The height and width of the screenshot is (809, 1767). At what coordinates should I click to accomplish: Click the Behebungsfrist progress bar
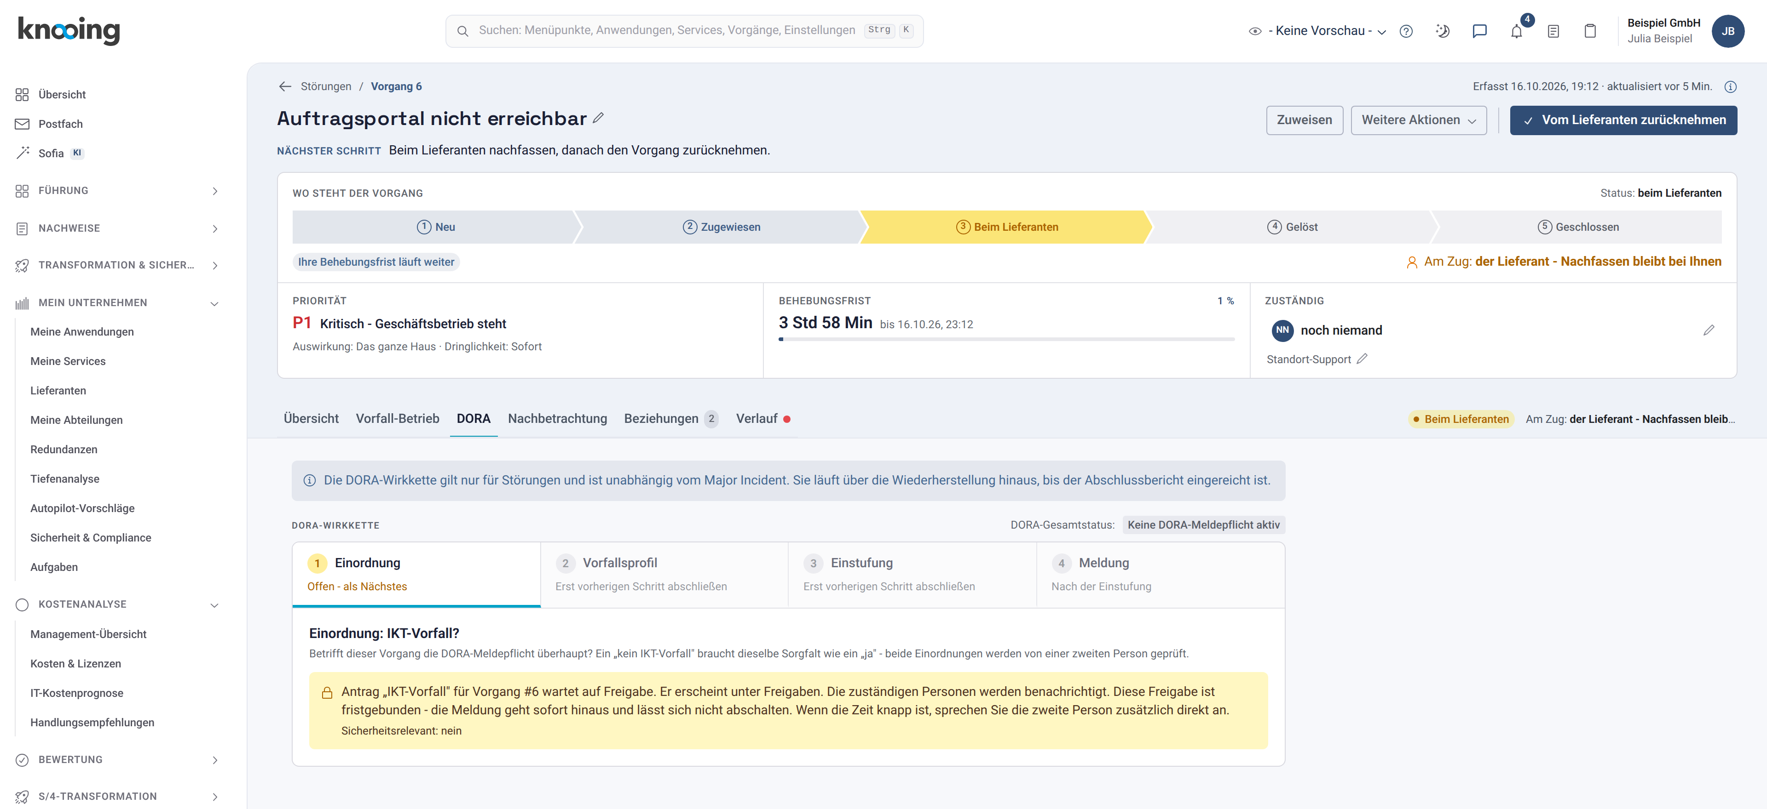click(1006, 339)
